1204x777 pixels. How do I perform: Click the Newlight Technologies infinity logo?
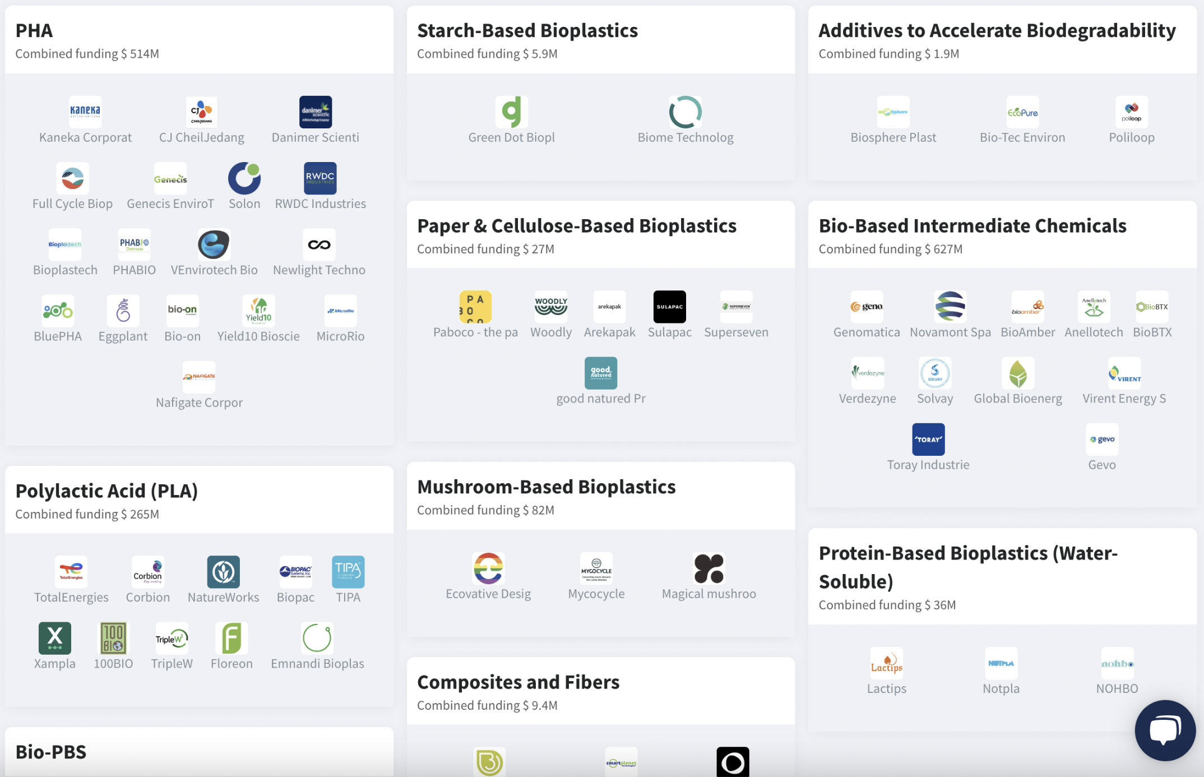pos(319,244)
